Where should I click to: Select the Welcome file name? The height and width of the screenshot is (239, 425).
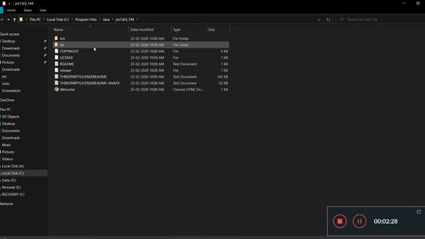click(x=67, y=90)
